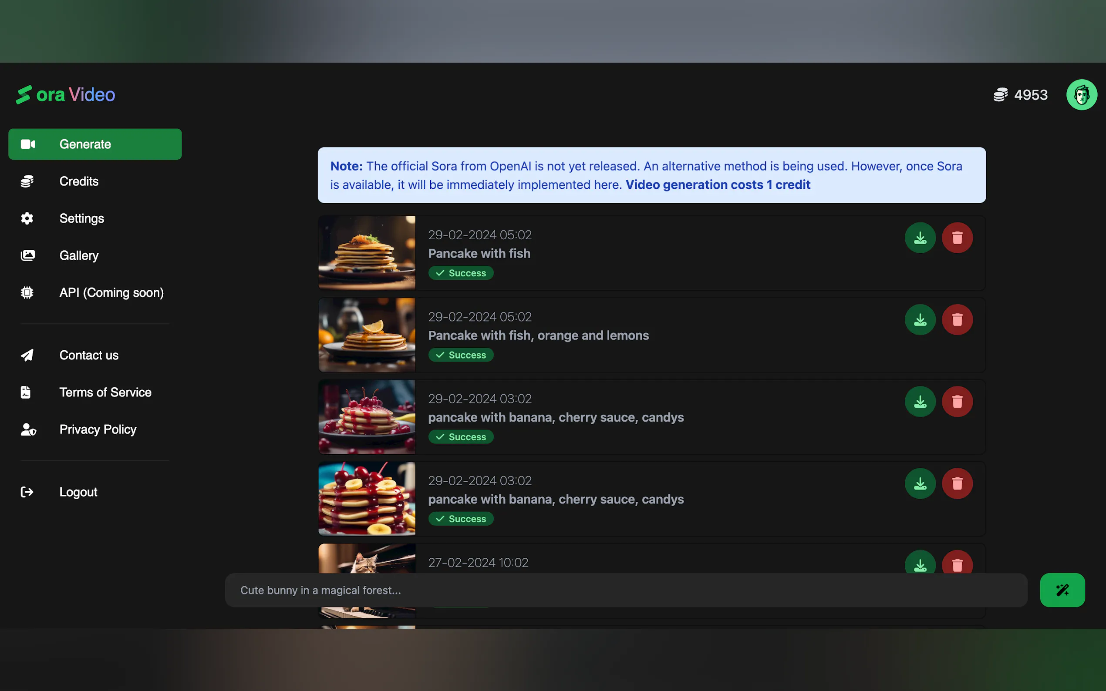Go to Settings in sidebar
The height and width of the screenshot is (691, 1106).
coord(81,218)
